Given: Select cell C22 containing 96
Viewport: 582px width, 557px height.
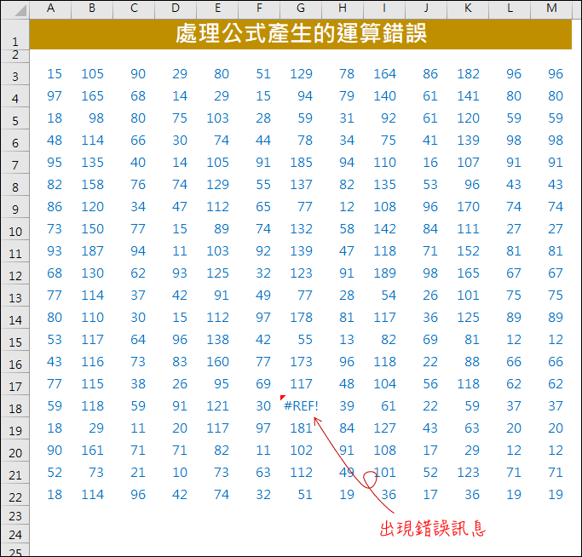Looking at the screenshot, I should click(134, 495).
